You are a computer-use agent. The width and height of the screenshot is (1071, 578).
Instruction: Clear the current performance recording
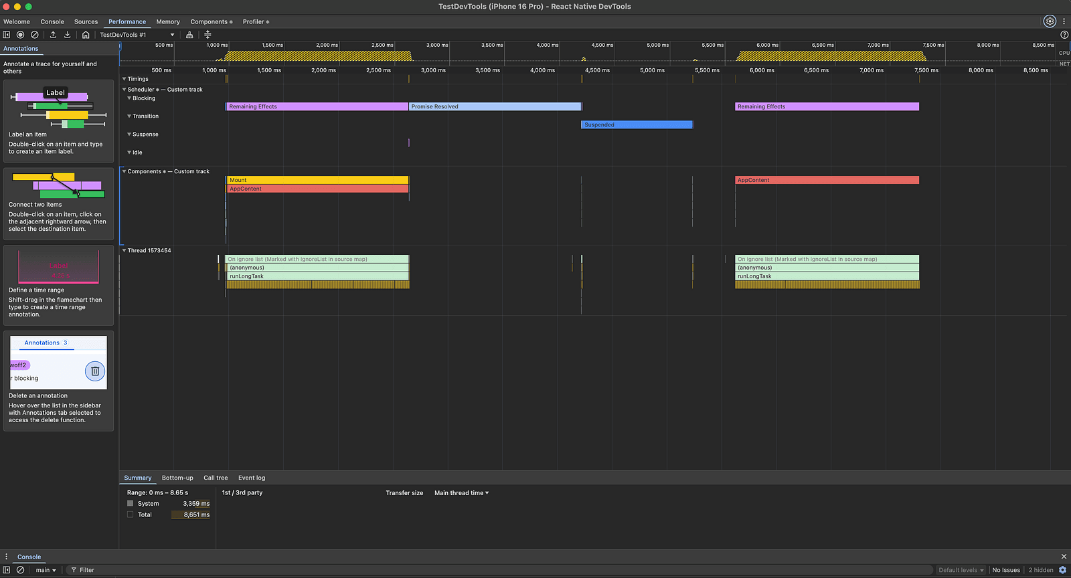(x=35, y=35)
